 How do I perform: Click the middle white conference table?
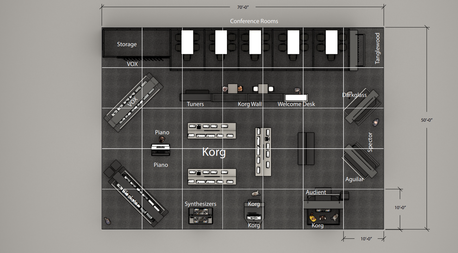(x=255, y=42)
